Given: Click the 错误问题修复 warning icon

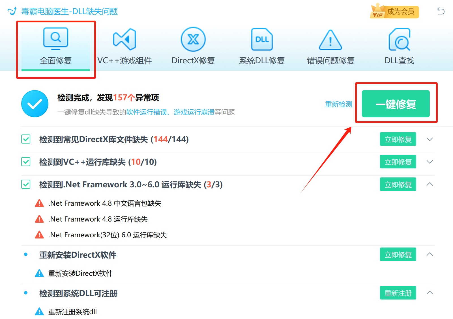Looking at the screenshot, I should click(330, 40).
